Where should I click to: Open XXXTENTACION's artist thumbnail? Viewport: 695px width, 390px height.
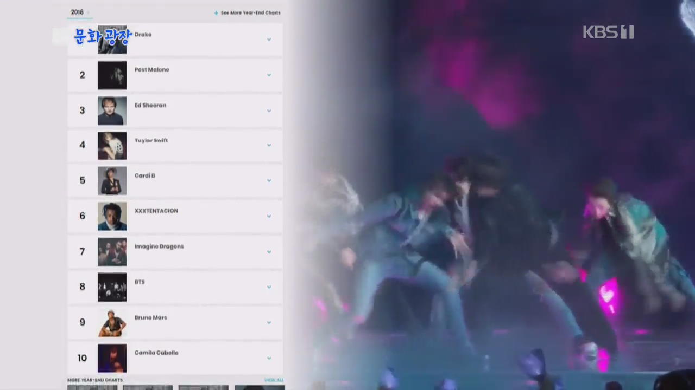pyautogui.click(x=112, y=216)
